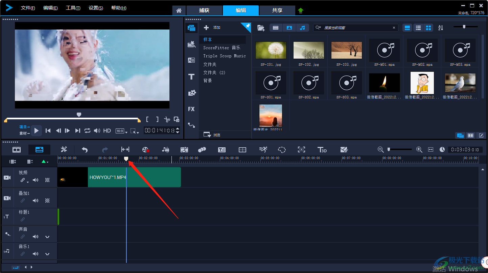The image size is (488, 273).
Task: Open the transitions panel in library sidebar
Action: (191, 44)
